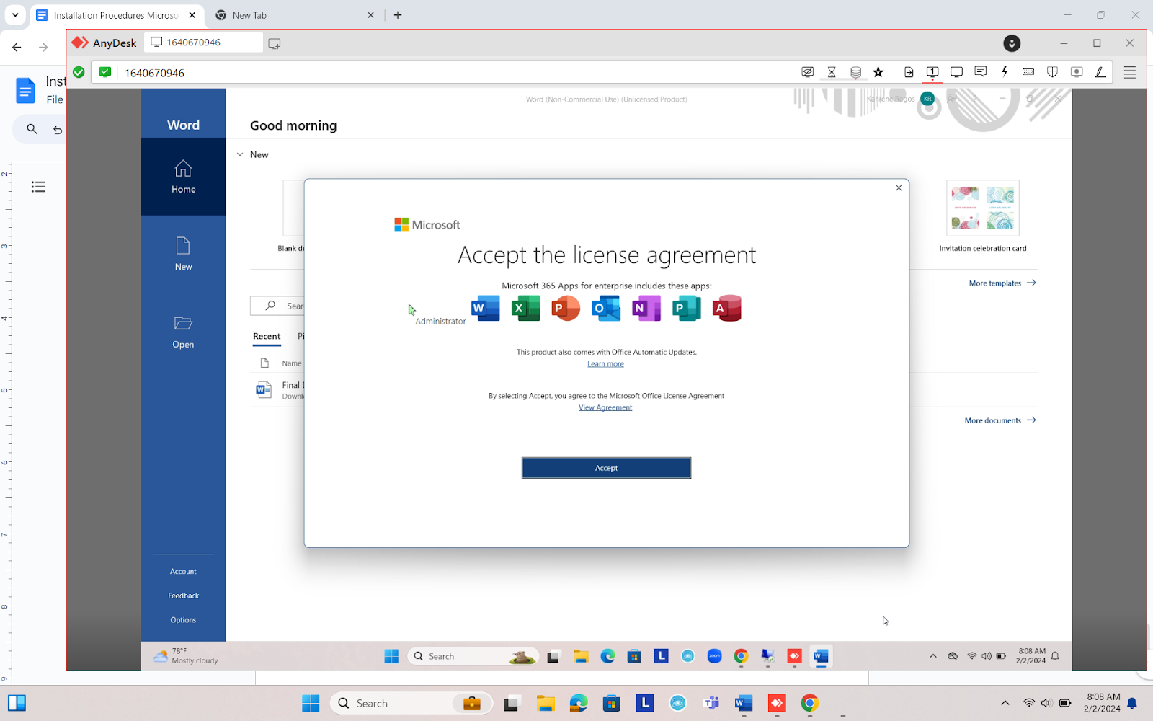Click the Outlook app icon in dialog
This screenshot has width=1153, height=721.
[606, 309]
